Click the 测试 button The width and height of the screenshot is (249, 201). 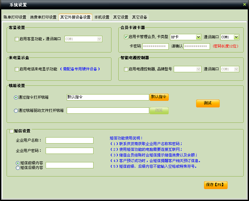208,103
